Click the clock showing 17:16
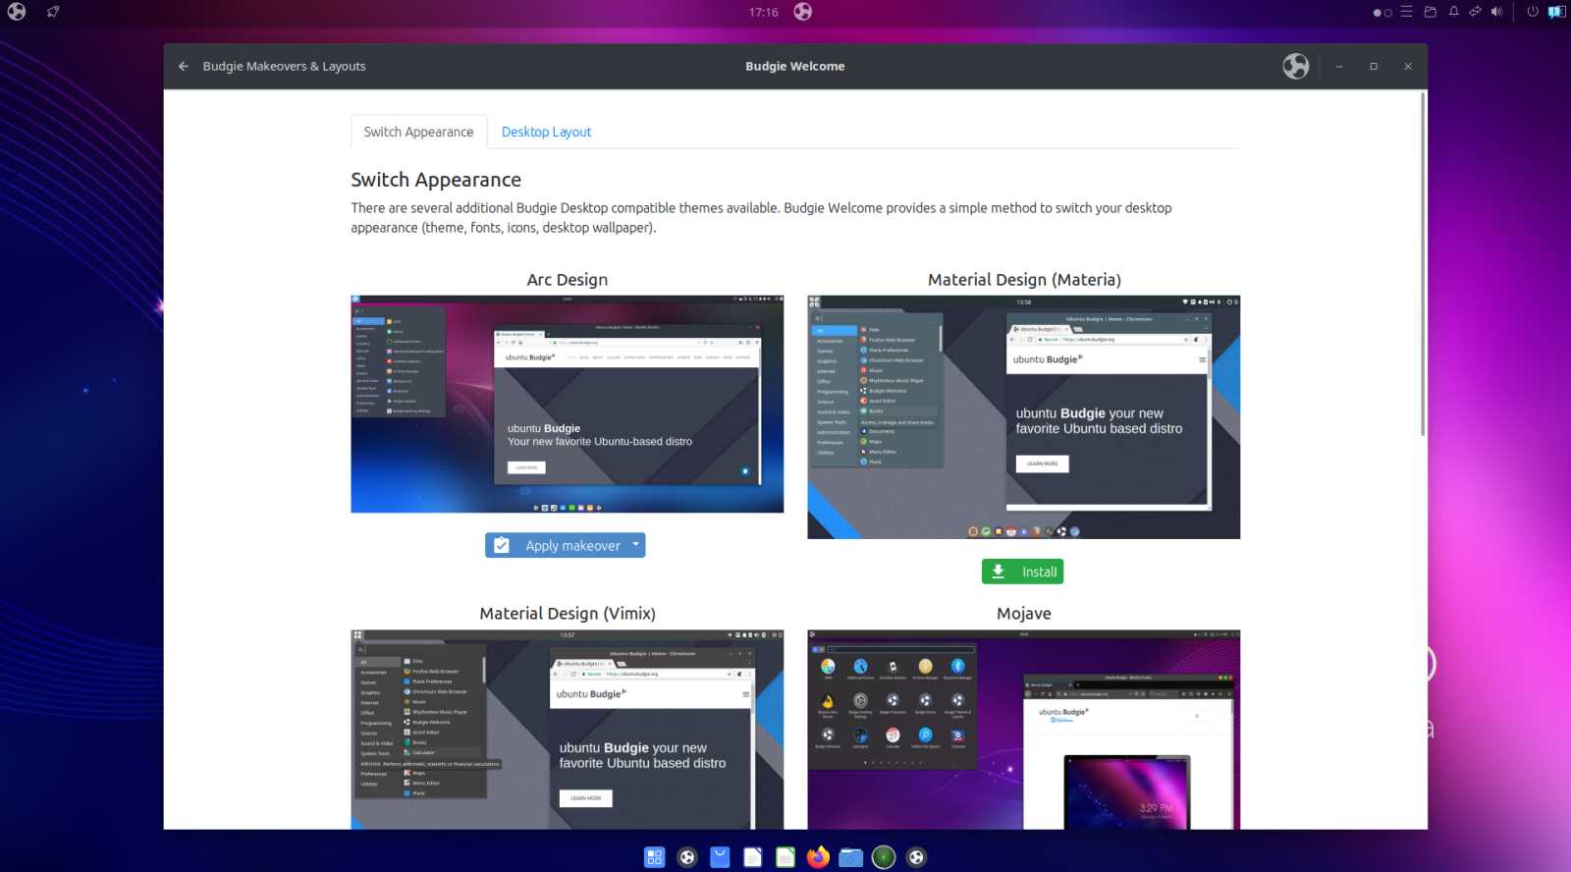This screenshot has width=1571, height=872. point(763,12)
